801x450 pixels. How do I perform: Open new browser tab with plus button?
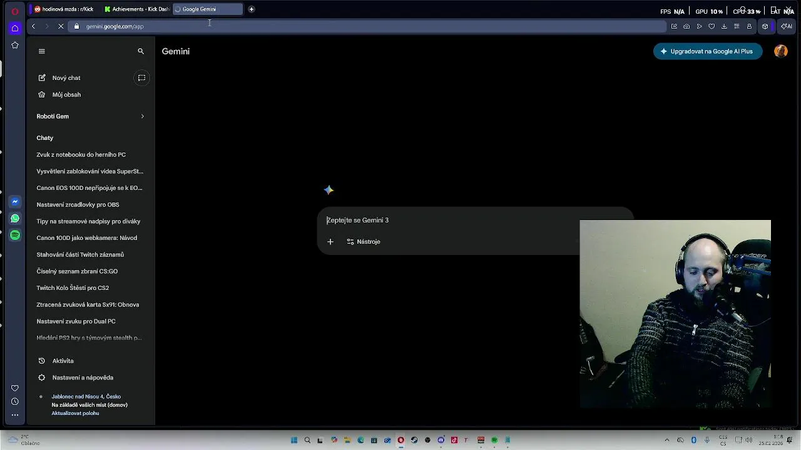[251, 9]
